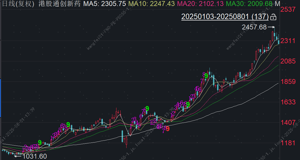This screenshot has width=300, height=160.
Task: Click the 港股通创新药 stock name
Action: tap(59, 3)
